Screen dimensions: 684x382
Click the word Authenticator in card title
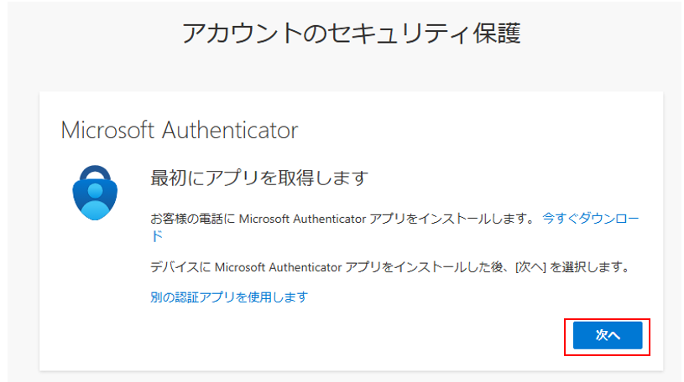coord(230,130)
